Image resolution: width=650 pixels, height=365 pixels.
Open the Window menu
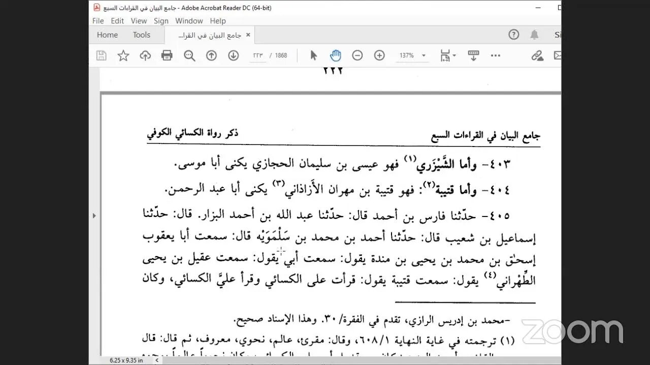point(189,21)
